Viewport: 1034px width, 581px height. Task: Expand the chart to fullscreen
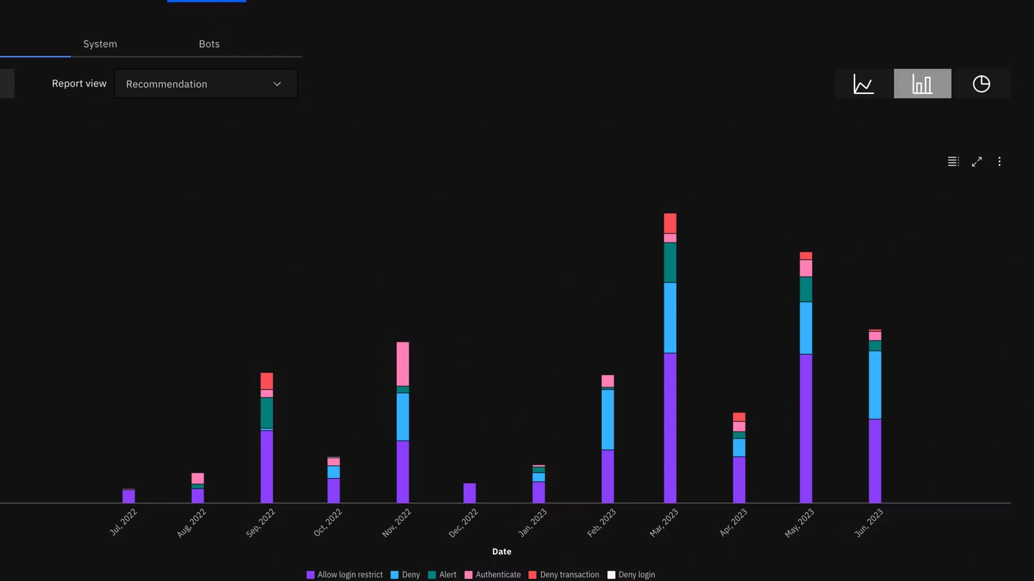click(977, 162)
